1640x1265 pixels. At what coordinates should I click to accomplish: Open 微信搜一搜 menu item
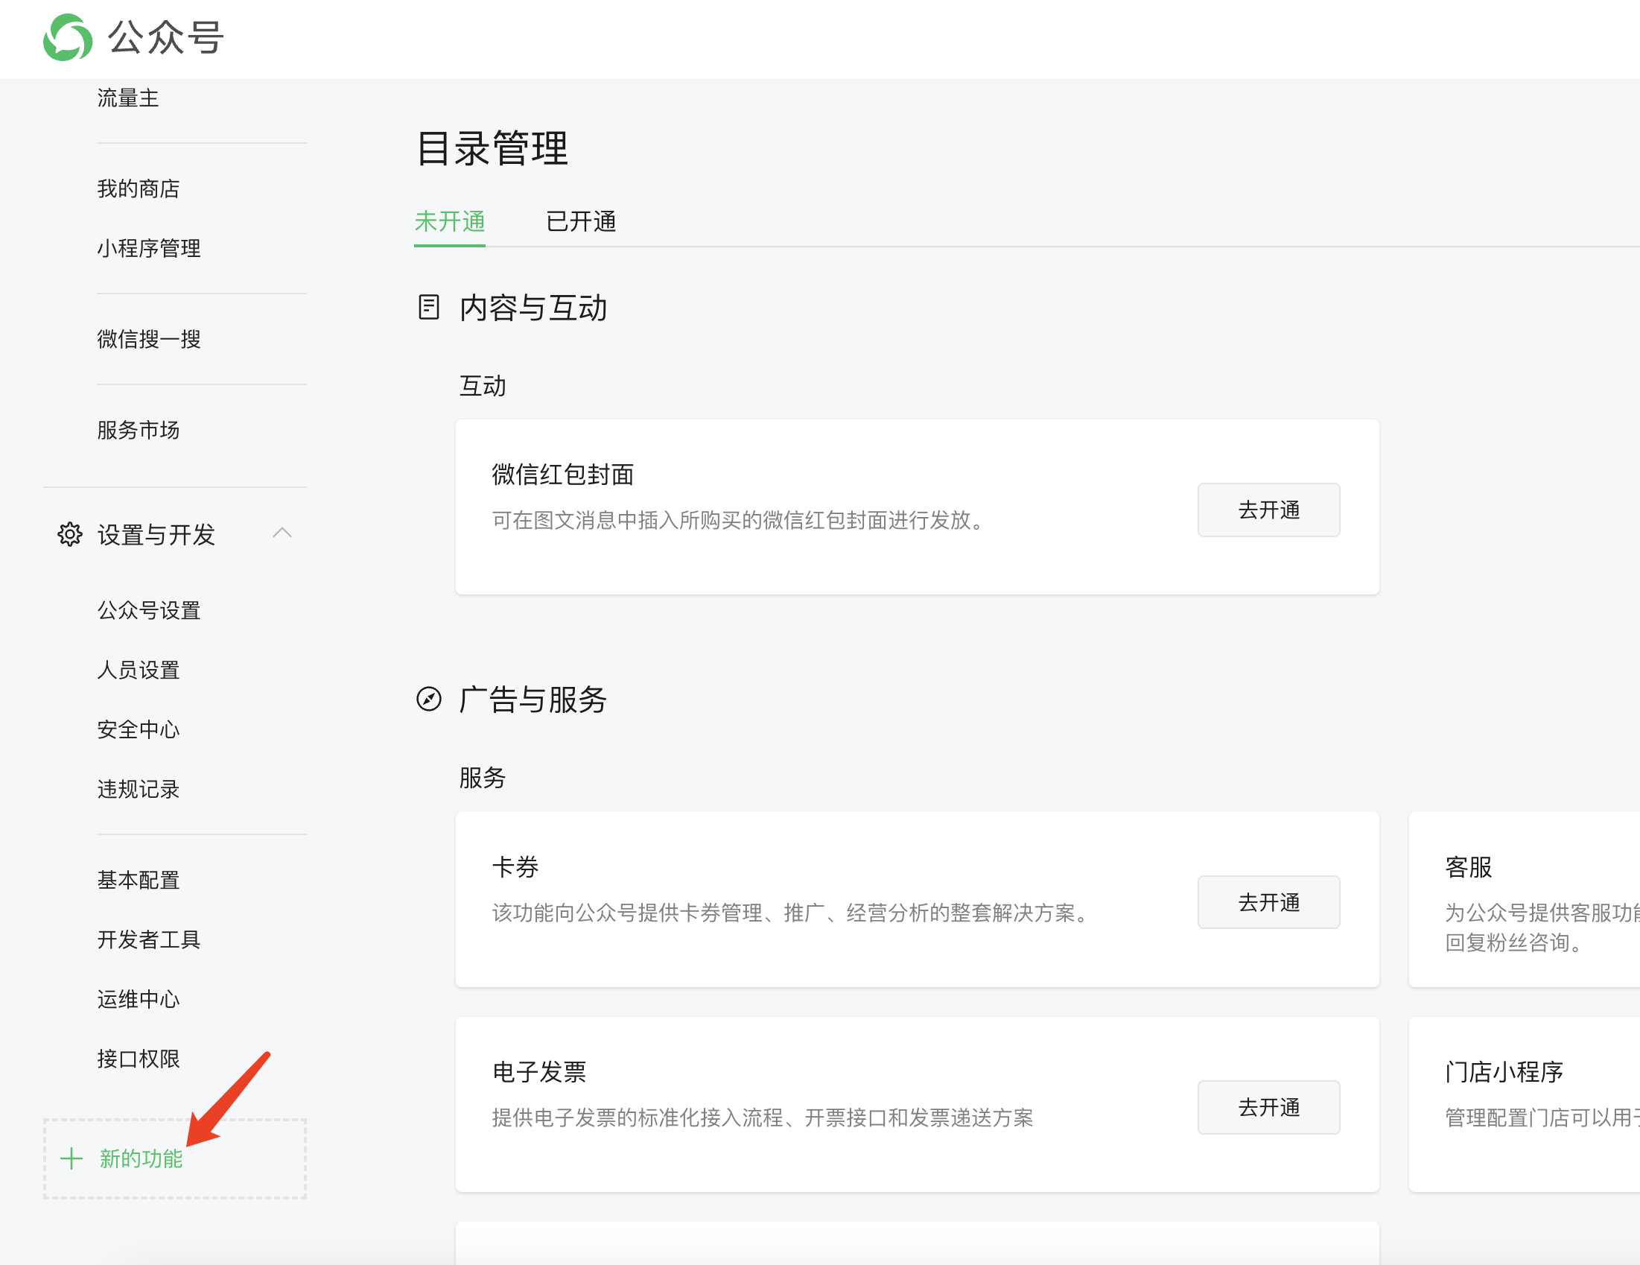[x=149, y=339]
